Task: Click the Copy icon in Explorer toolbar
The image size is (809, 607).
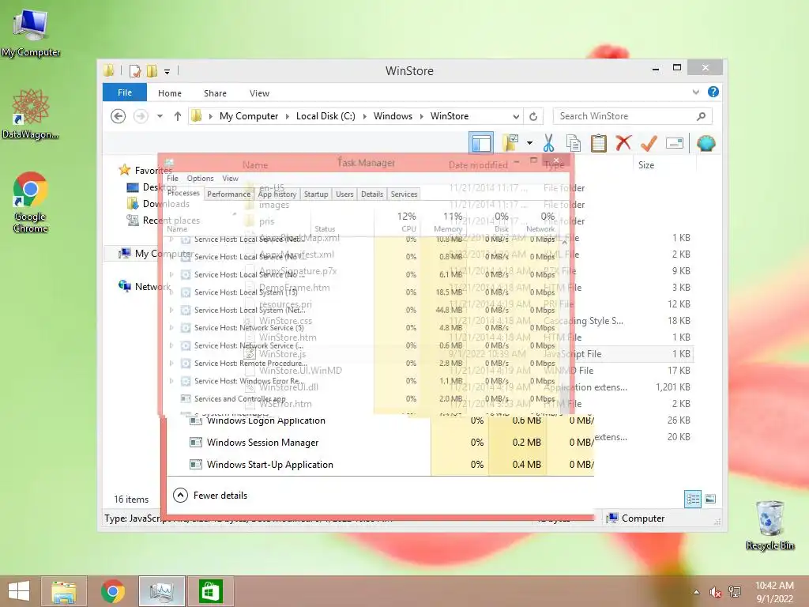Action: pos(574,143)
